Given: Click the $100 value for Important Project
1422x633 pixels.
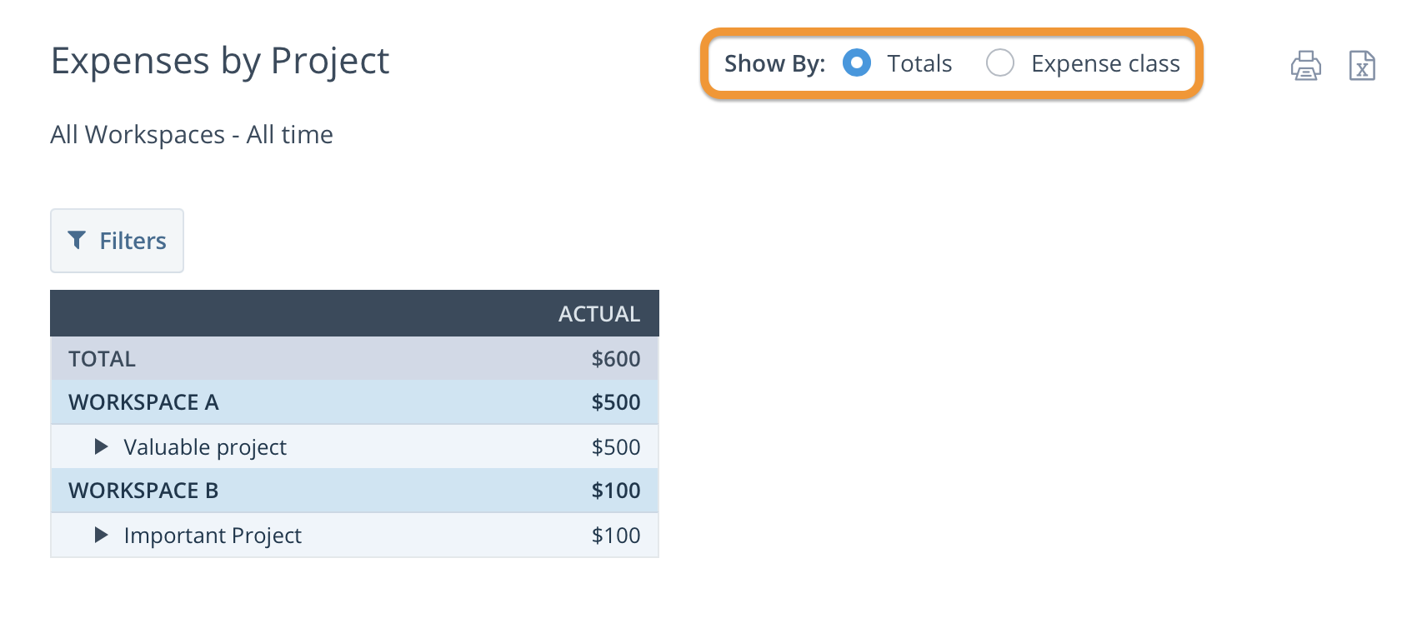Looking at the screenshot, I should click(x=616, y=535).
